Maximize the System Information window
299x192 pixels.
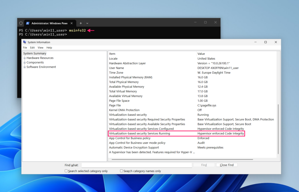tap(265, 42)
